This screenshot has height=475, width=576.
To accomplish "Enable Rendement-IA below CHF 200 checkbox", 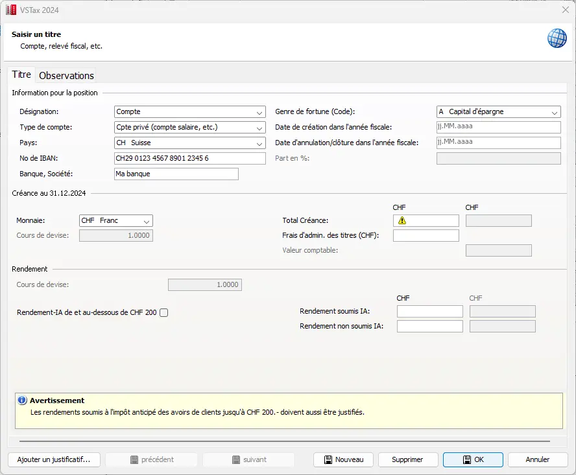I will point(163,313).
